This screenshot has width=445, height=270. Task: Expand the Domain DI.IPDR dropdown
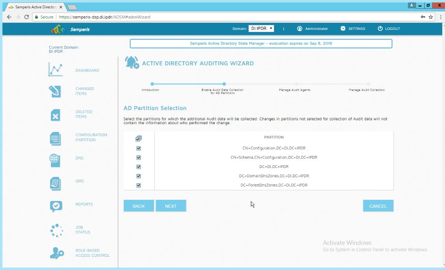[261, 29]
